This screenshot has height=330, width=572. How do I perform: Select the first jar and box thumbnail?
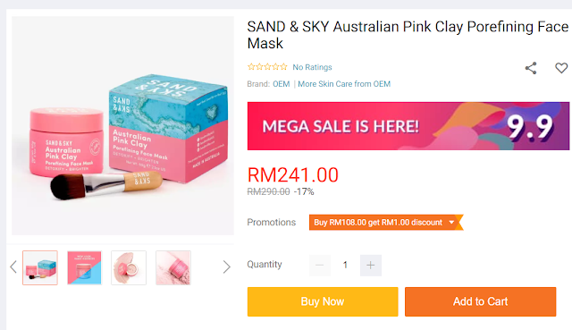40,267
